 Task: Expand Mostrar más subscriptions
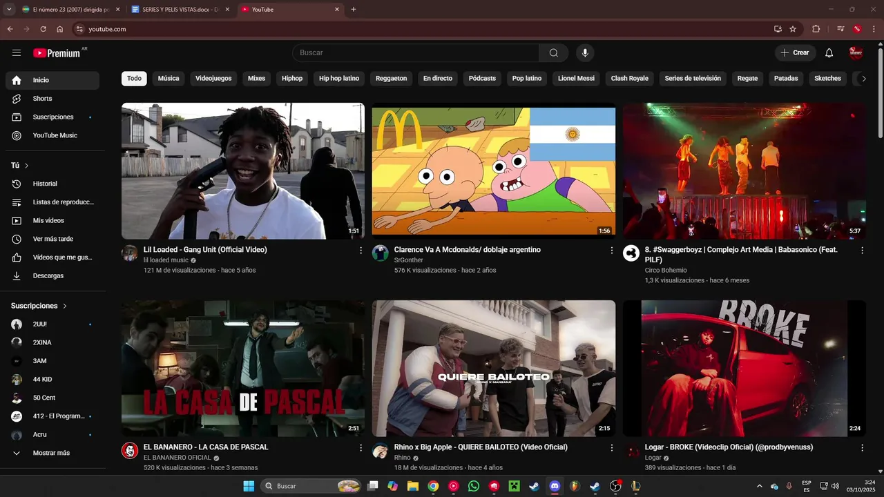click(x=52, y=453)
